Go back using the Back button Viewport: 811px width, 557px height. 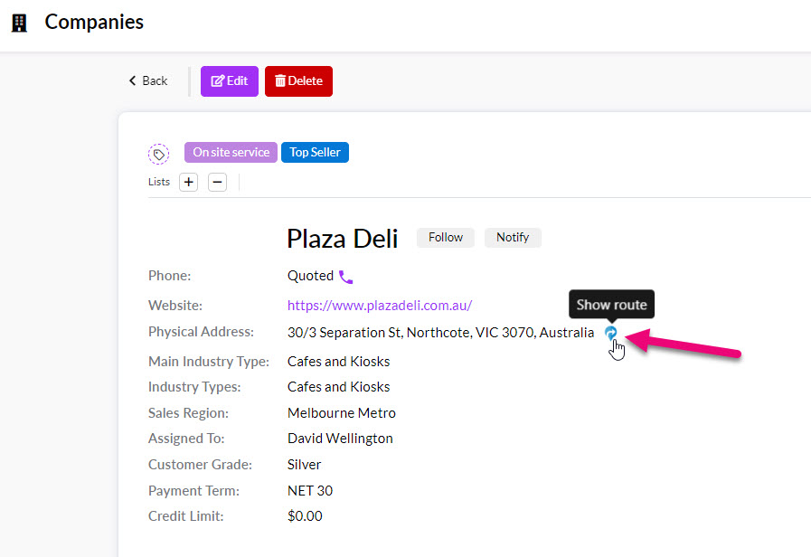[x=148, y=80]
